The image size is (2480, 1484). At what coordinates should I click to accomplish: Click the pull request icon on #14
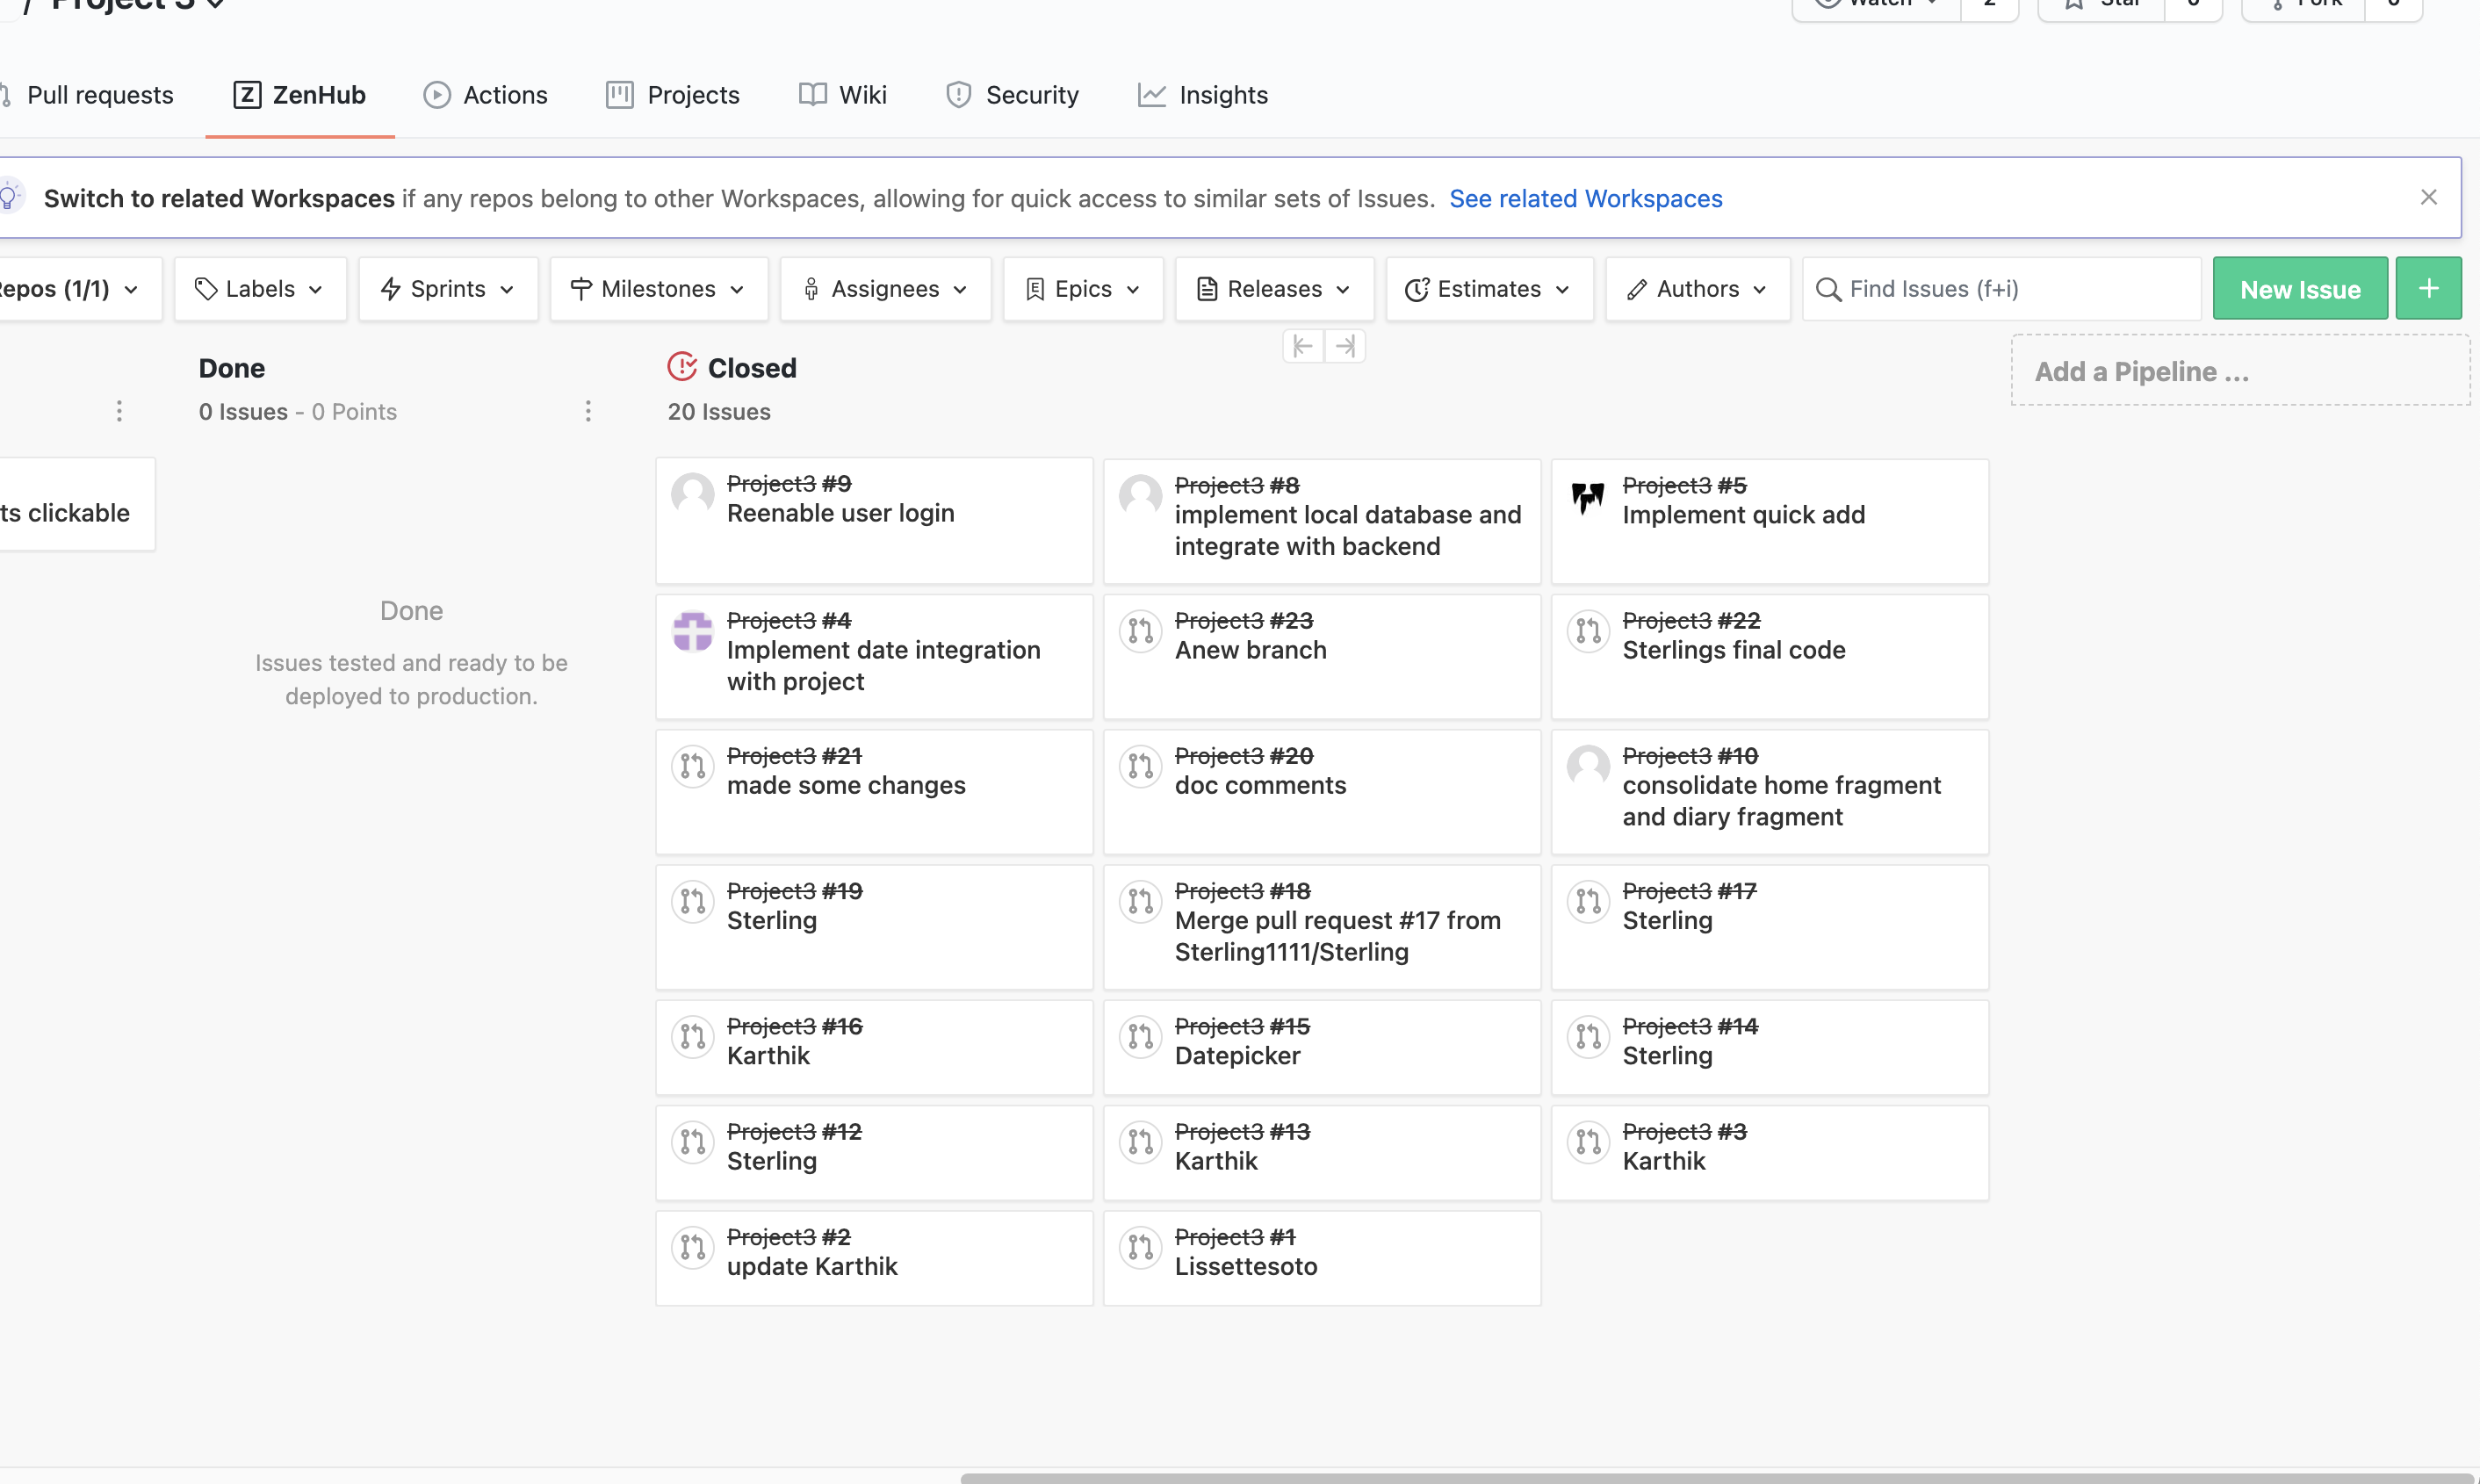pos(1588,1036)
